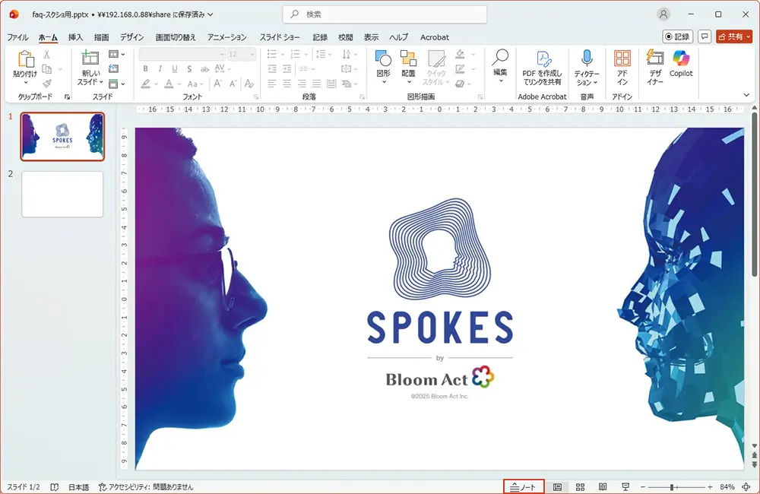Click create PDF and share link icon
Screen dimensions: 760x494
pos(543,66)
